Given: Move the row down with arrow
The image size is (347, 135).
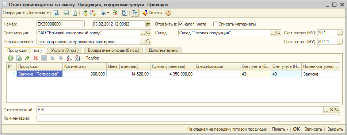Looking at the screenshot, I should [61, 58].
